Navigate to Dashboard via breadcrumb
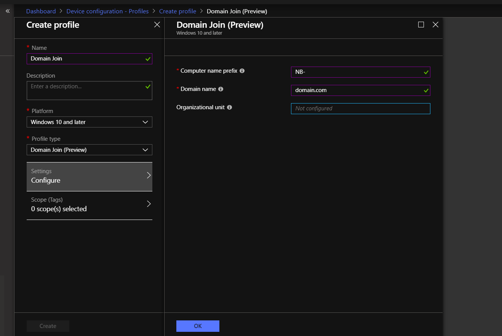 tap(41, 11)
